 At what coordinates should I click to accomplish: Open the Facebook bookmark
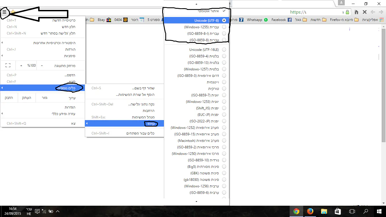coord(281,20)
